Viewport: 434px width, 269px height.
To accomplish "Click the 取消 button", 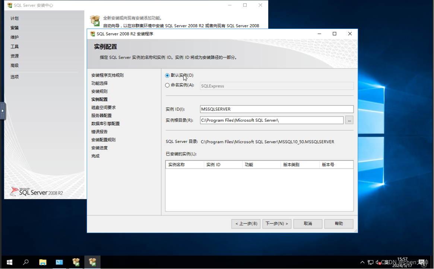I will pyautogui.click(x=308, y=224).
